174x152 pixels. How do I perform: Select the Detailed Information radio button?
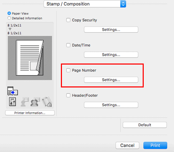pyautogui.click(x=9, y=18)
